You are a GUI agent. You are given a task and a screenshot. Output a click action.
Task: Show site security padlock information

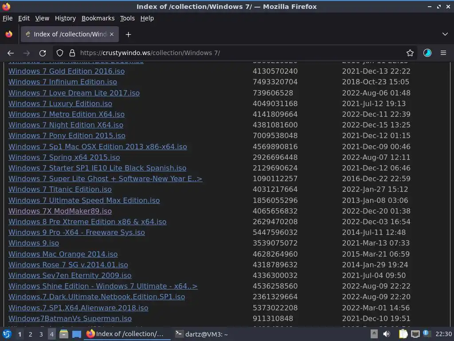click(72, 53)
